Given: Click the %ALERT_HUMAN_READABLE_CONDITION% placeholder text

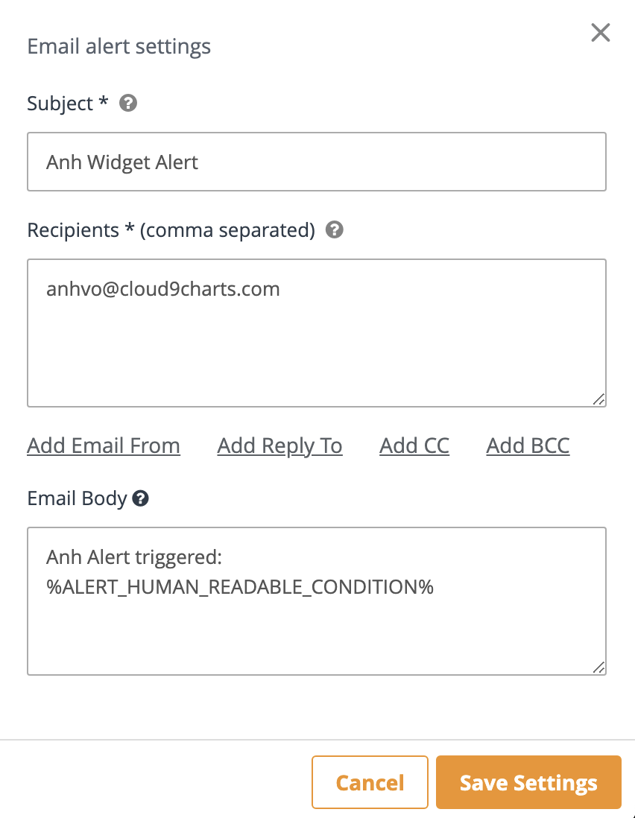Looking at the screenshot, I should click(x=240, y=587).
